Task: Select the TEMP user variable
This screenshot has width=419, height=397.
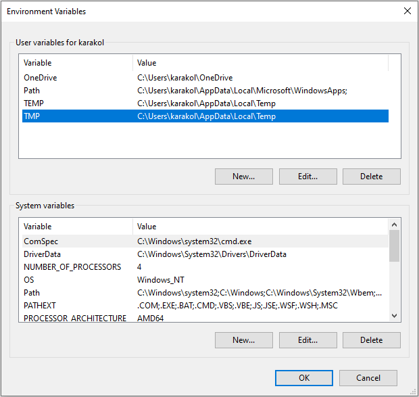Action: (x=205, y=103)
